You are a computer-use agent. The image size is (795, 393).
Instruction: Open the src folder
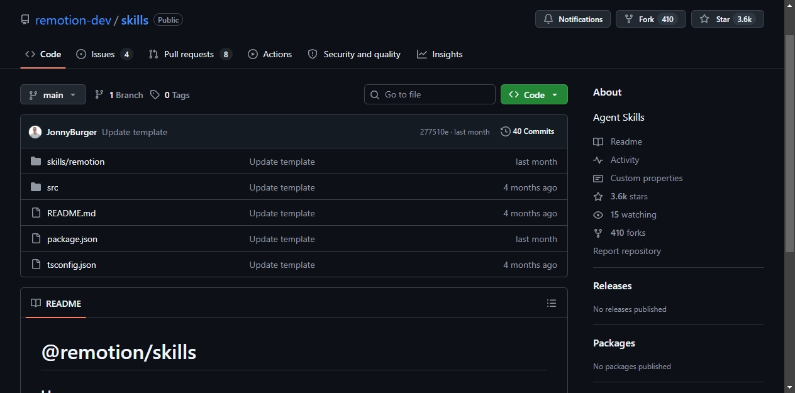tap(53, 187)
